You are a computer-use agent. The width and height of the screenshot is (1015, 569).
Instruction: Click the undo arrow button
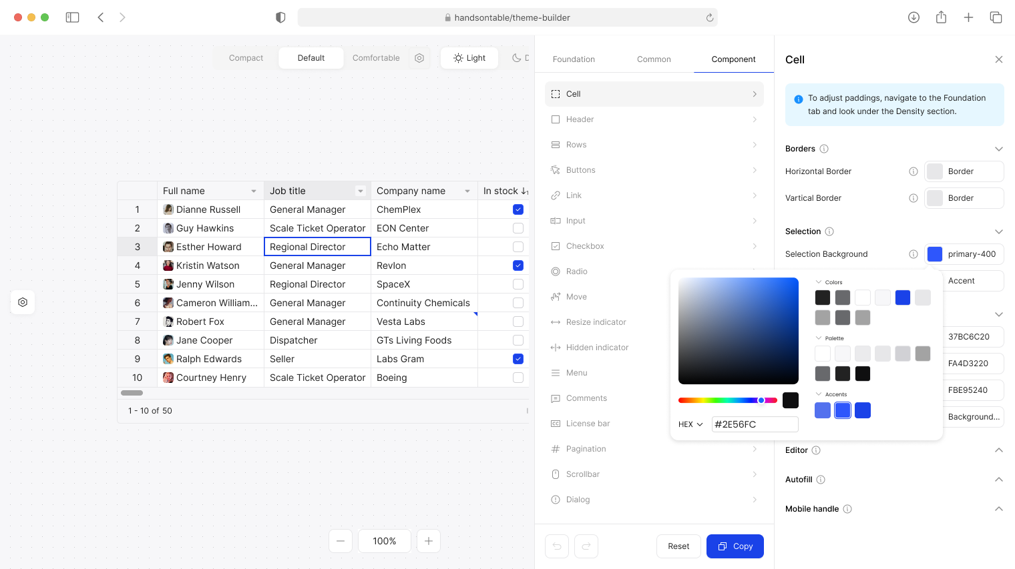(557, 546)
